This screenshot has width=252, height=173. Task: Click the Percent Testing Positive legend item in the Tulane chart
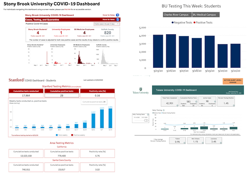tap(168, 113)
